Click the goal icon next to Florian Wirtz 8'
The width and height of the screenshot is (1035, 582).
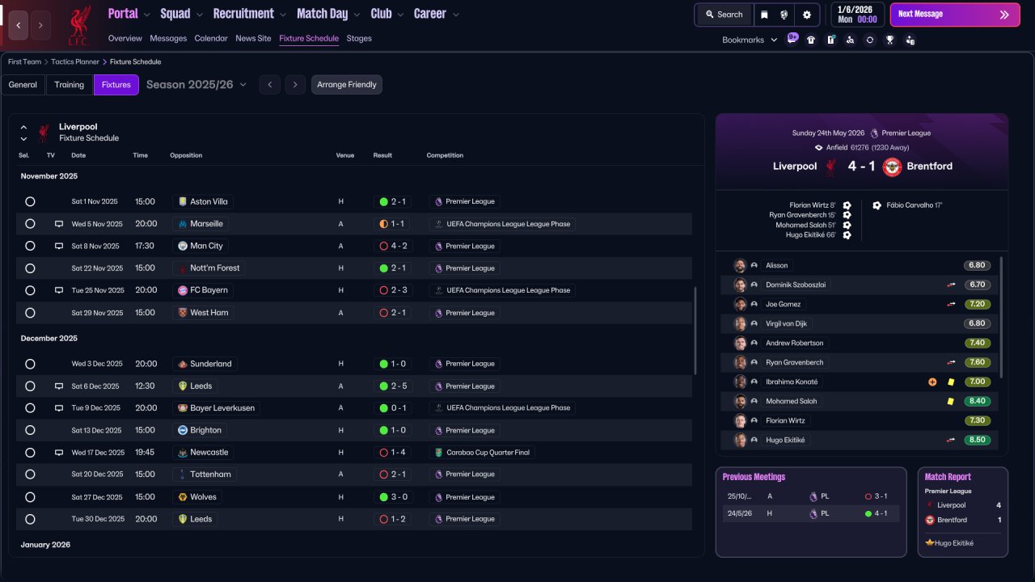pyautogui.click(x=847, y=205)
